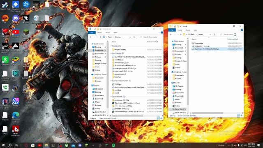Click the Search mods field
Screen dimensions: 263x148
coord(229,35)
